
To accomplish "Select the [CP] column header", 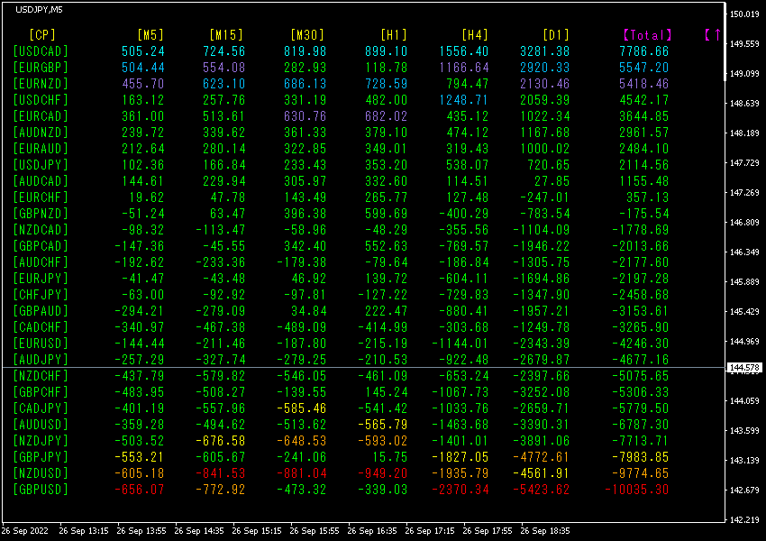I will tap(42, 35).
